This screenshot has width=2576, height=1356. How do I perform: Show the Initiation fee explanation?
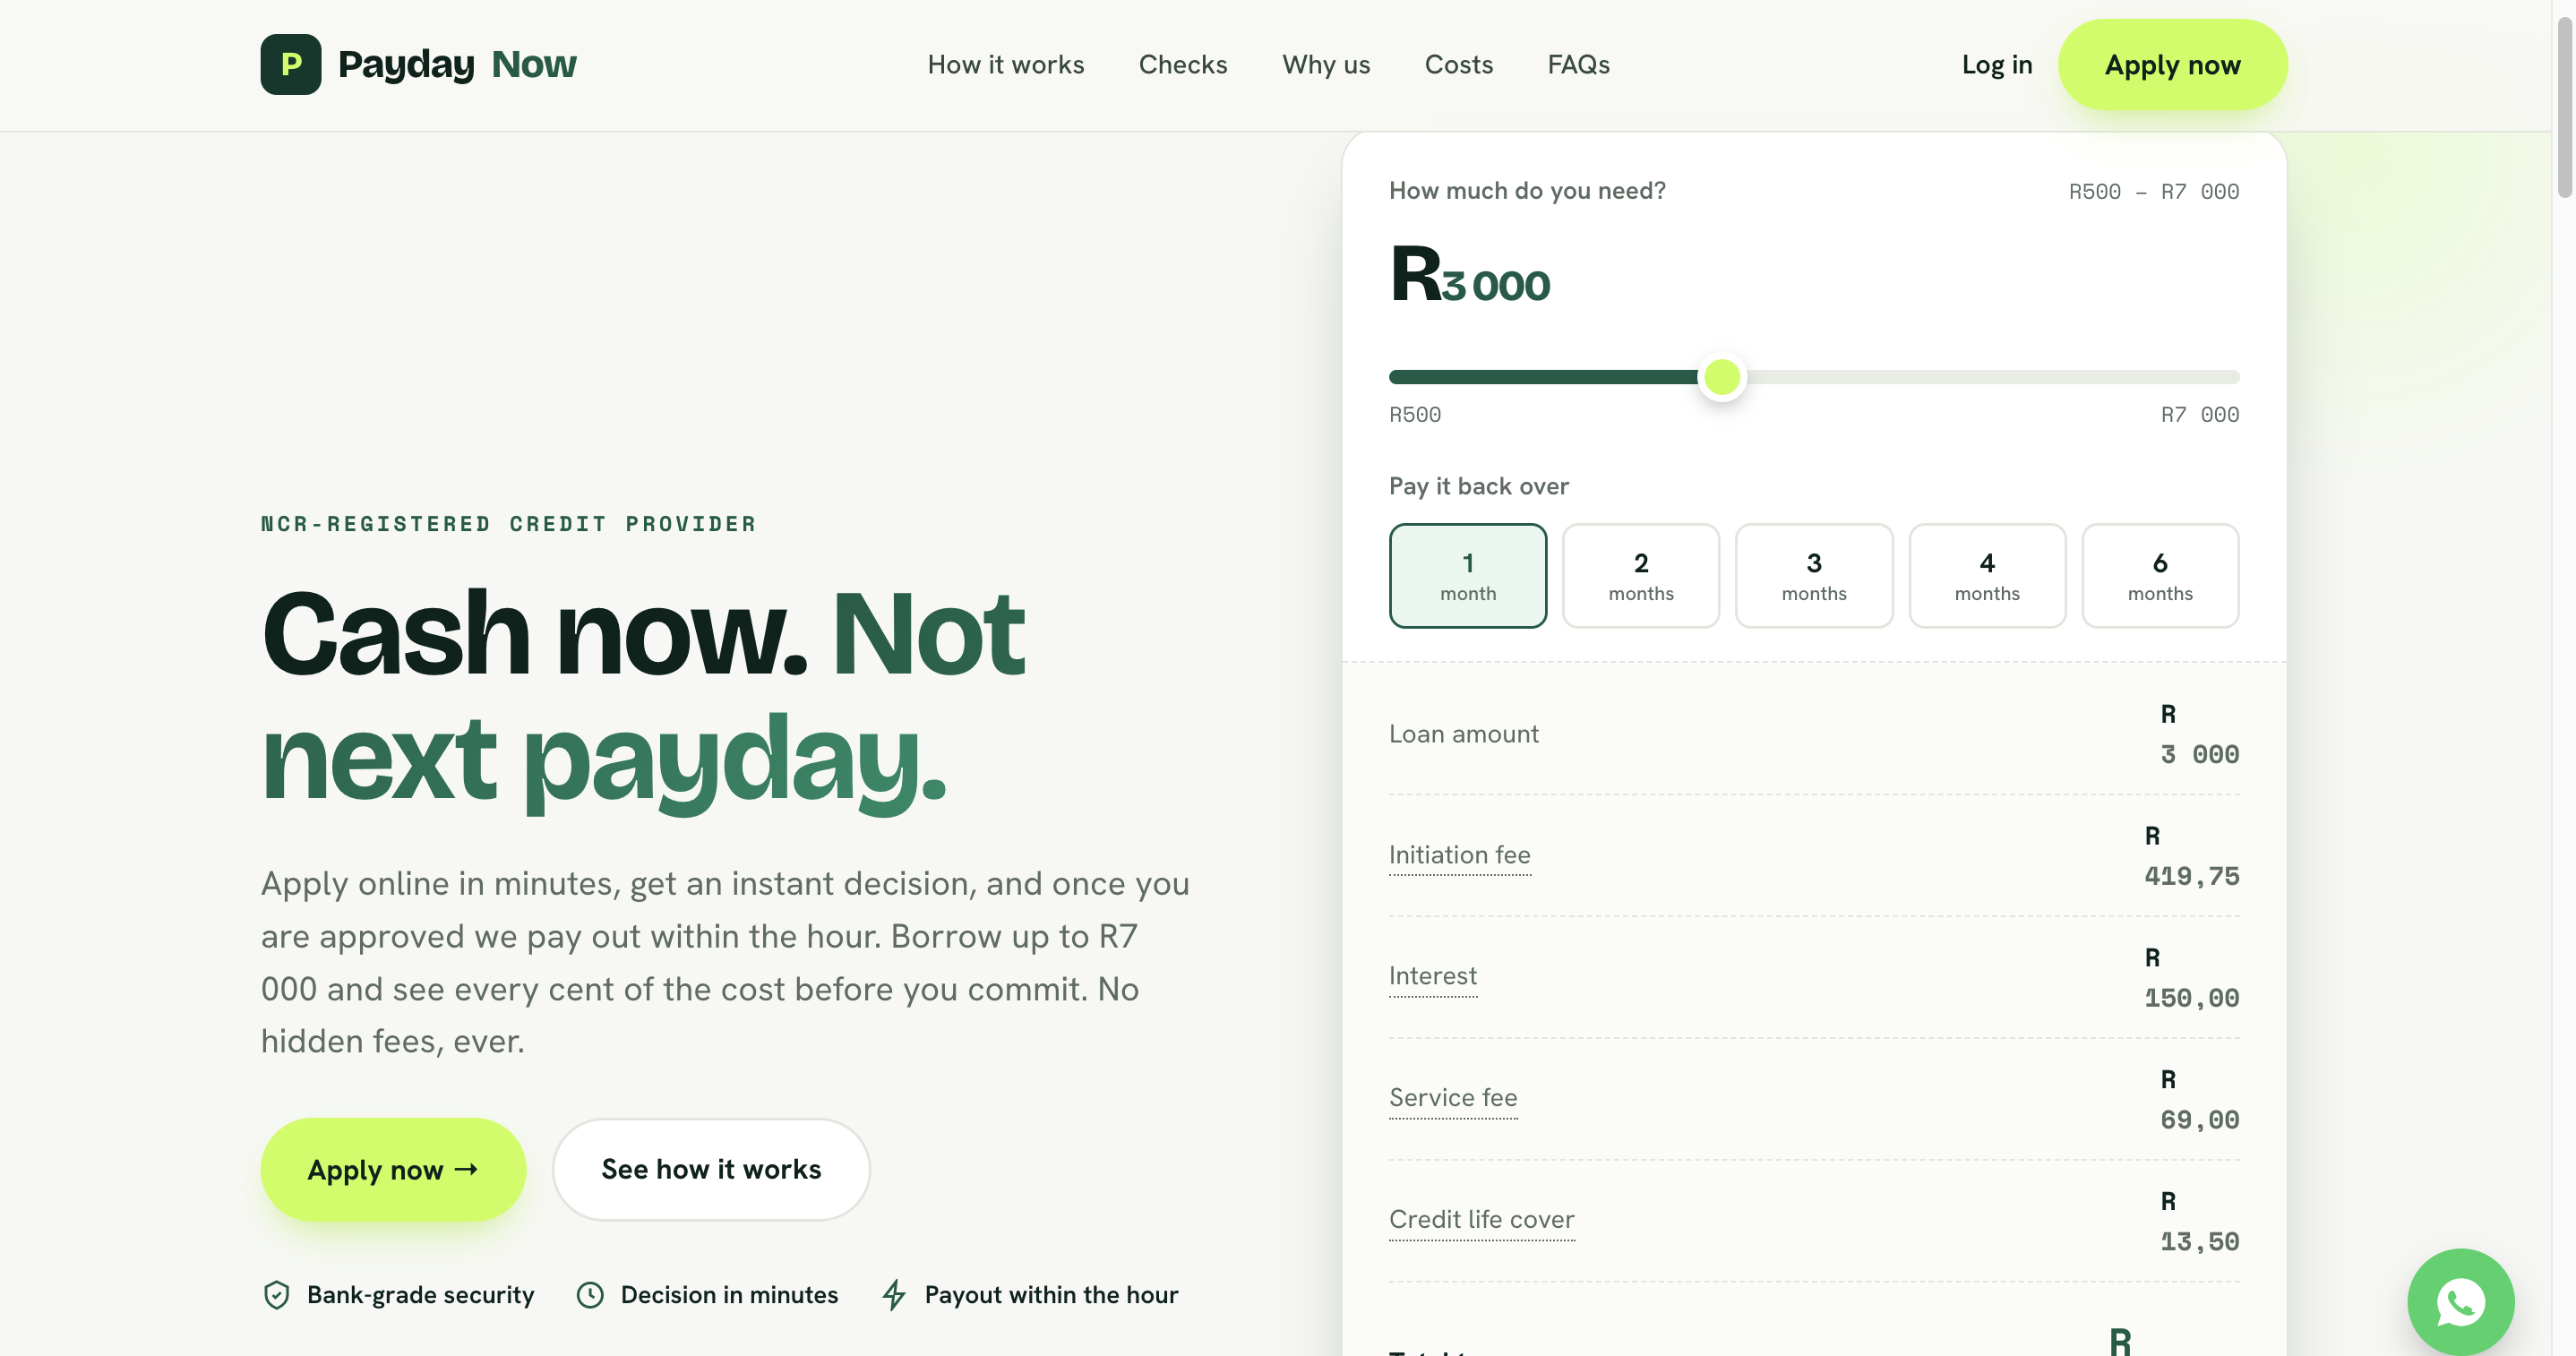tap(1459, 855)
